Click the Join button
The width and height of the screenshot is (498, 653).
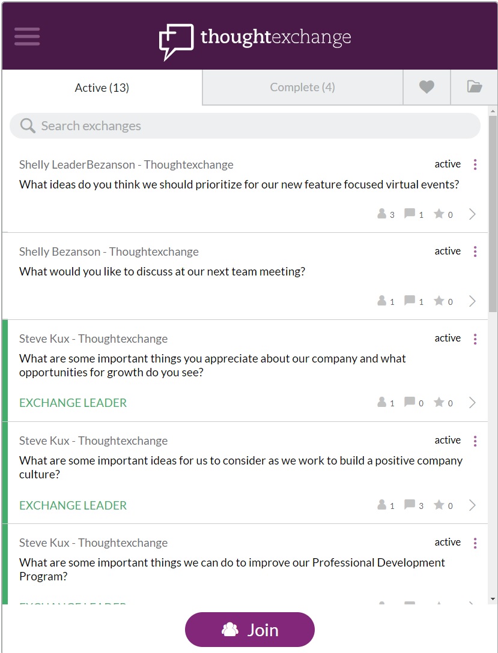pos(250,630)
